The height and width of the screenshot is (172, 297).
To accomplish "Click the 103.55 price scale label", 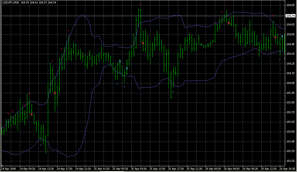I will pyautogui.click(x=290, y=132).
